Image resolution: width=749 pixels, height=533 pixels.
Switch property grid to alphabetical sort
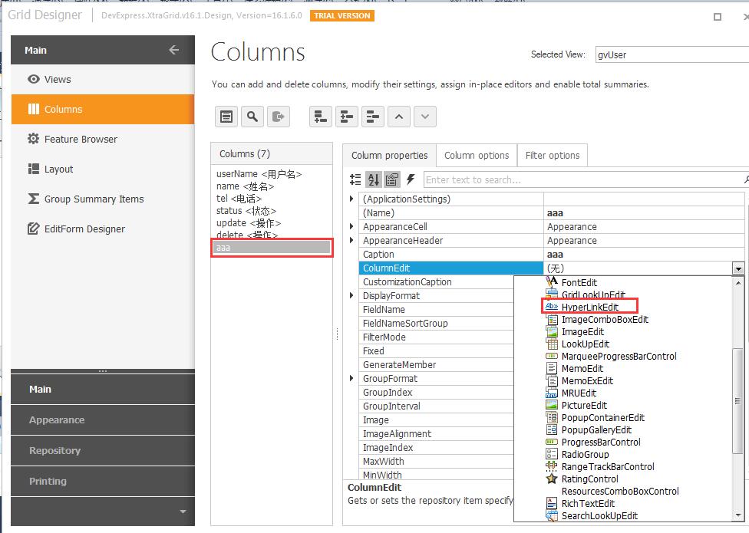[374, 179]
